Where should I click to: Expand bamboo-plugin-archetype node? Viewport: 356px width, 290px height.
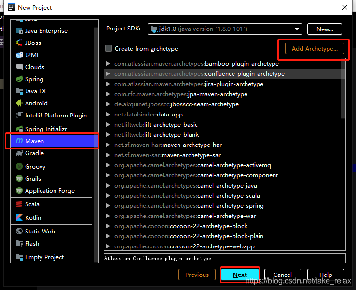[108, 64]
